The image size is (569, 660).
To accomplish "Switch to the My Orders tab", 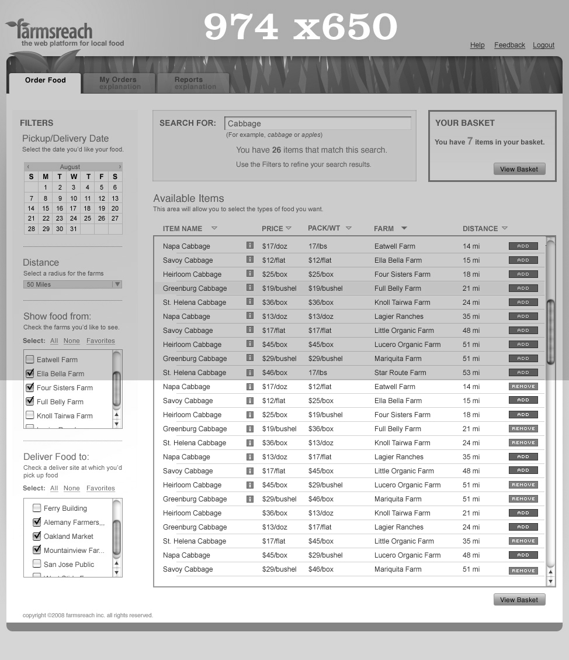I will click(118, 82).
